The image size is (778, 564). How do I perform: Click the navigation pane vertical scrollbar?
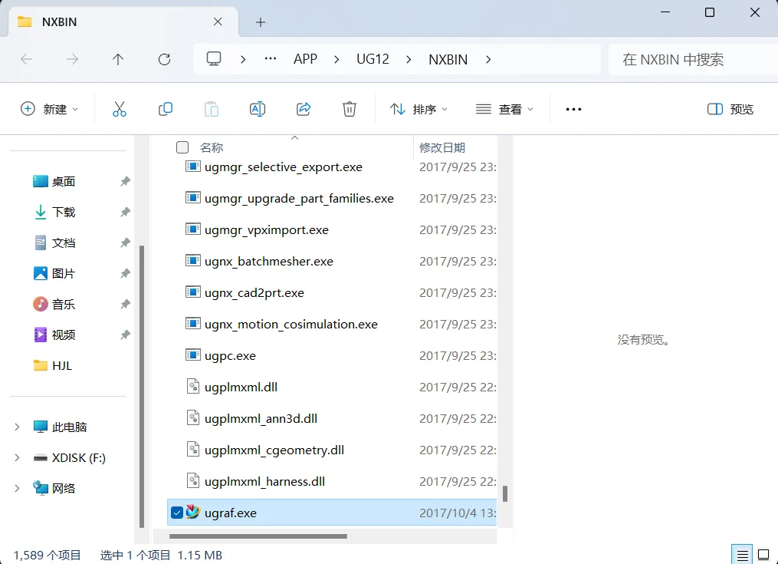(x=142, y=386)
